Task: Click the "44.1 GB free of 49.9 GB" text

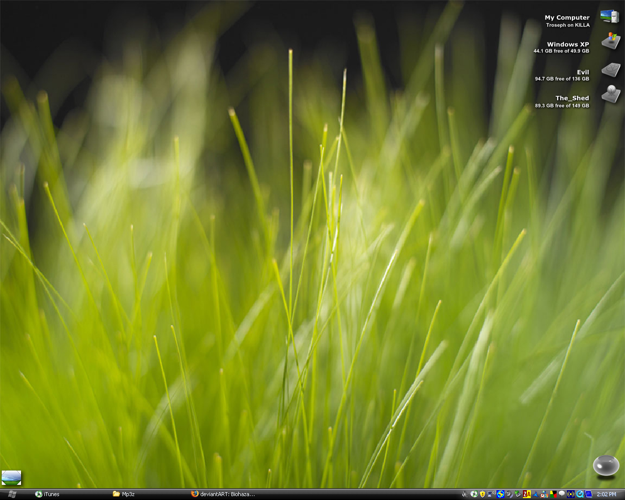Action: click(561, 51)
